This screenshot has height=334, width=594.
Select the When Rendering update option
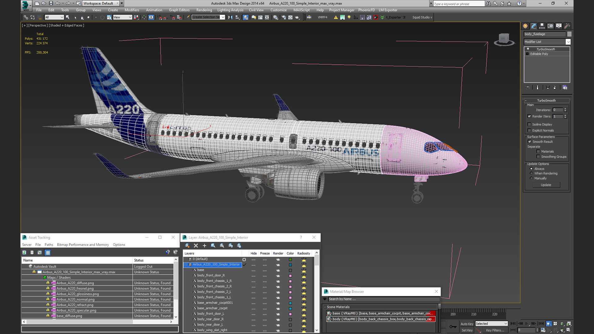point(531,173)
